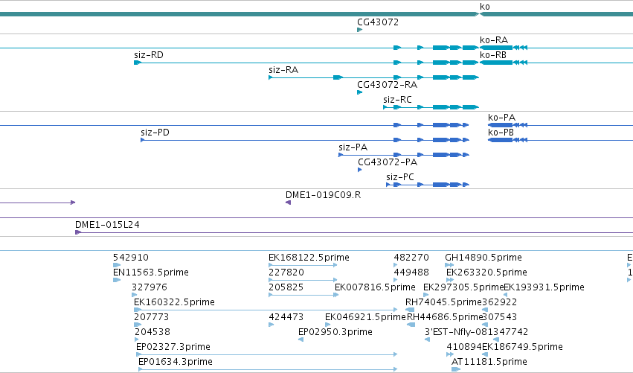The height and width of the screenshot is (373, 633).
Task: Click the 482270 feature label
Action: (411, 258)
